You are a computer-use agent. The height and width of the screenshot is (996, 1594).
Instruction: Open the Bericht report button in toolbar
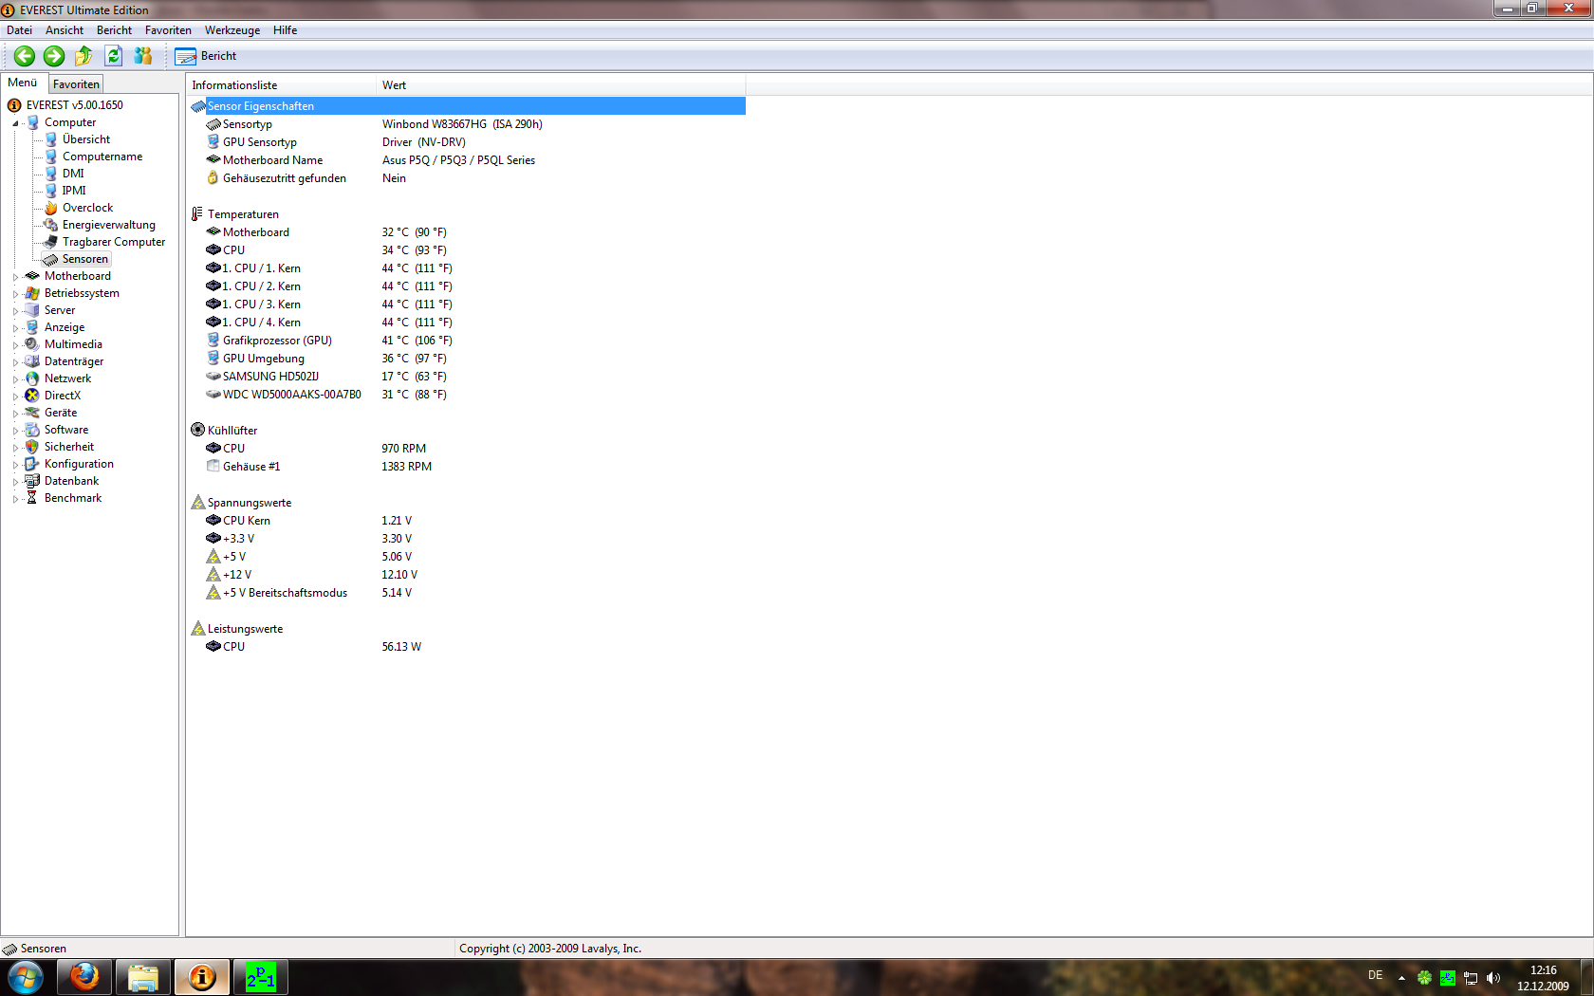pyautogui.click(x=206, y=56)
